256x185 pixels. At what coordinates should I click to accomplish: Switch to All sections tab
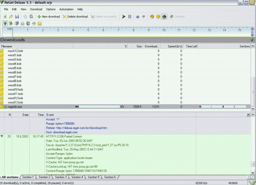[10, 177]
